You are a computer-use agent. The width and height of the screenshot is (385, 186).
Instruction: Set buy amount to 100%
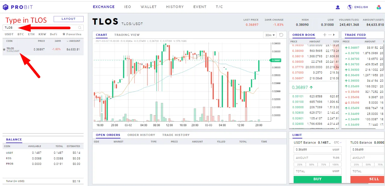336,165
